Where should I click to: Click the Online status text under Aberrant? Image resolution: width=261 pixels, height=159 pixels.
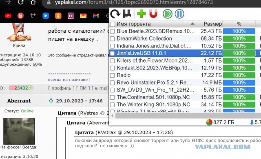(x=27, y=111)
